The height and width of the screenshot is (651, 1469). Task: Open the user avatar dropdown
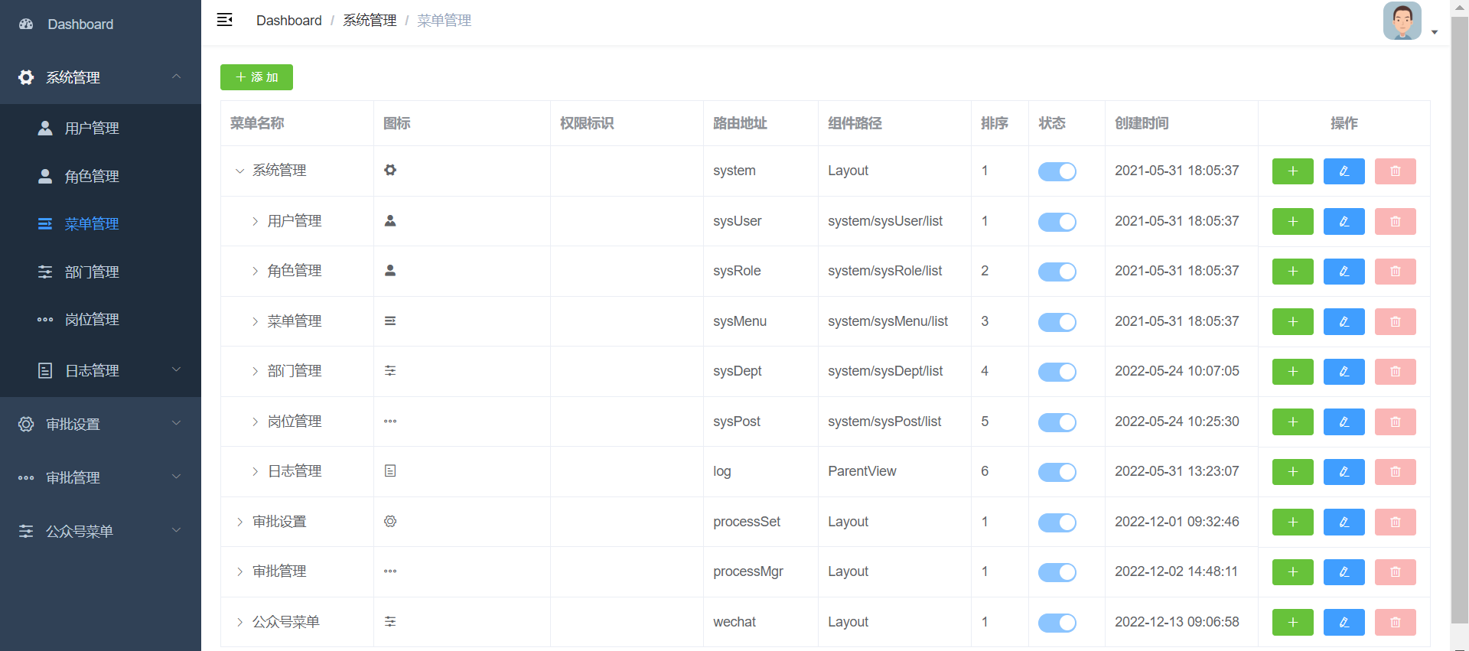pyautogui.click(x=1410, y=21)
